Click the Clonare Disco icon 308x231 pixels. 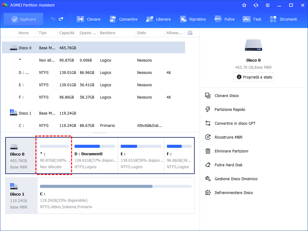click(208, 96)
